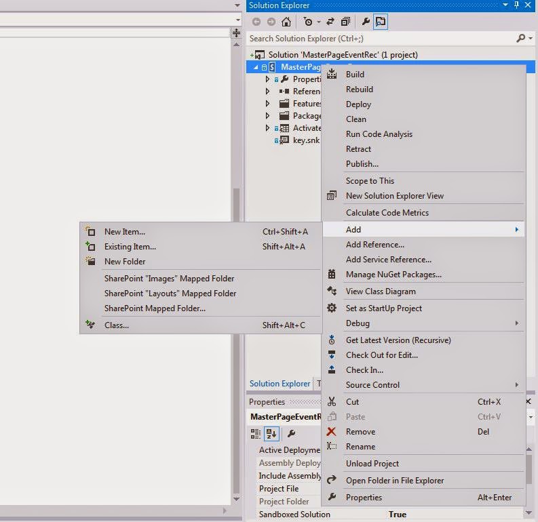Select the Solution 'MasterPageEventRec' node

[343, 54]
